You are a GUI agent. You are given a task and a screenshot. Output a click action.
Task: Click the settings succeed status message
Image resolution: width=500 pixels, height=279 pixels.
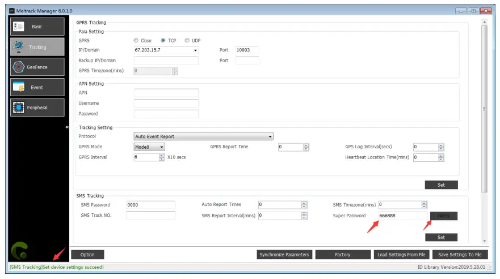pos(56,267)
